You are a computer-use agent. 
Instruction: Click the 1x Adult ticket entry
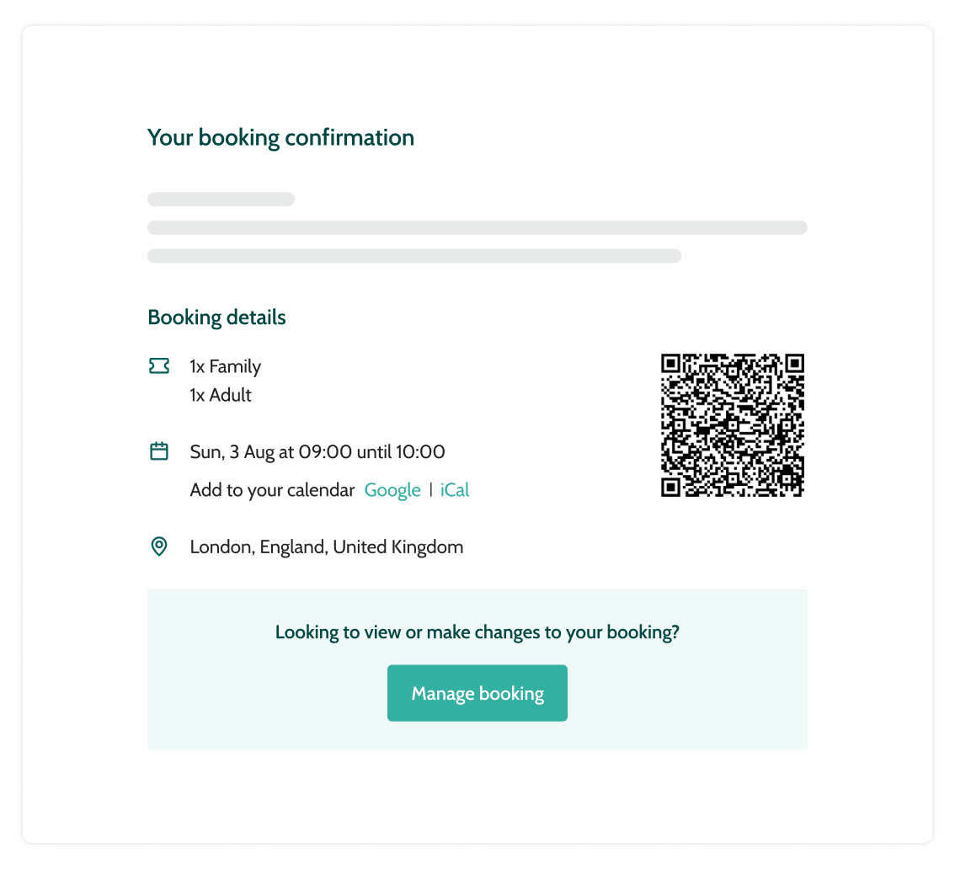point(221,395)
